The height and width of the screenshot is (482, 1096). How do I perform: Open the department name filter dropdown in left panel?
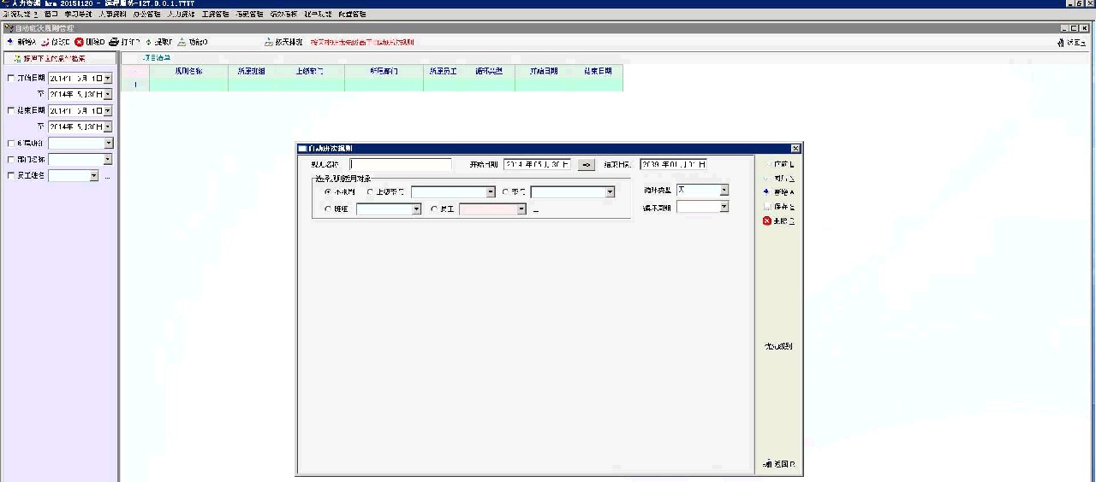tap(108, 160)
